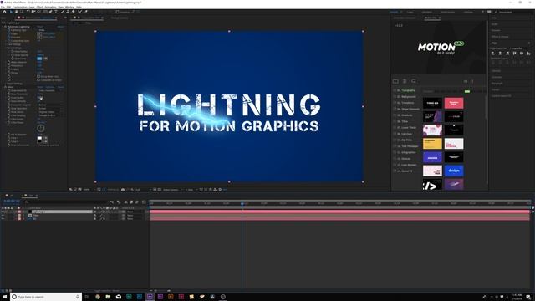535x301 pixels.
Task: Click the last align icon in Align panel
Action: (528, 54)
